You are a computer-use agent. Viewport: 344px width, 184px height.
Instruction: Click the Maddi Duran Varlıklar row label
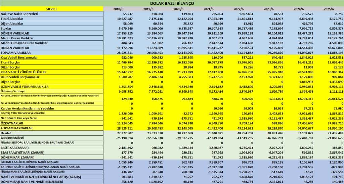tap(17, 38)
